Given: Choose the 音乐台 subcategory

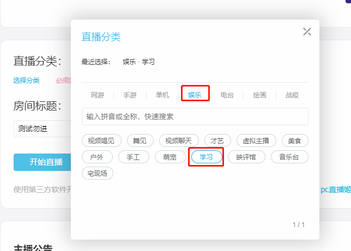Looking at the screenshot, I should (x=289, y=157).
